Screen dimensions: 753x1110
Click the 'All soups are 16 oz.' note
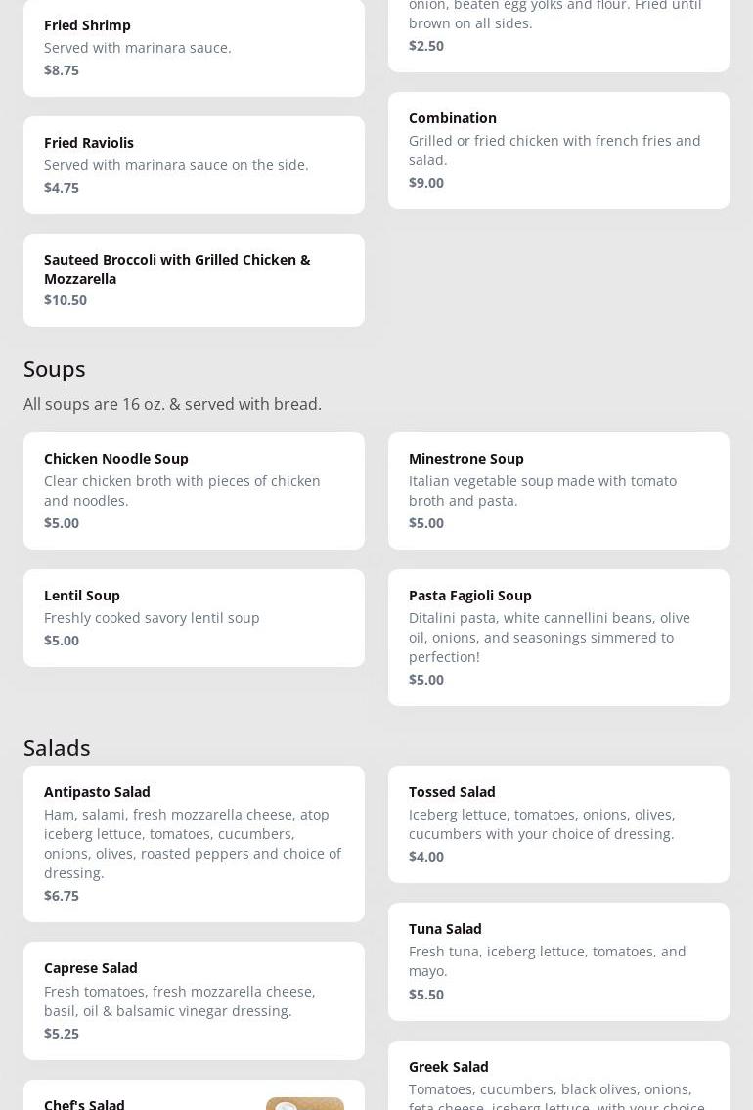[x=172, y=404]
